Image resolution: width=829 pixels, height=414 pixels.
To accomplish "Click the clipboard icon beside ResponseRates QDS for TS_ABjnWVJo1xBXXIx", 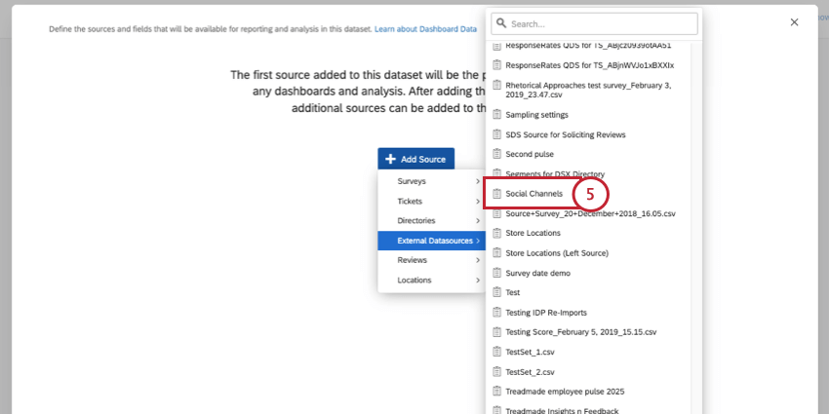I will coord(496,65).
